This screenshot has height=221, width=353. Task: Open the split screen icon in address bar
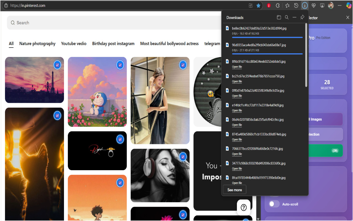(x=251, y=6)
